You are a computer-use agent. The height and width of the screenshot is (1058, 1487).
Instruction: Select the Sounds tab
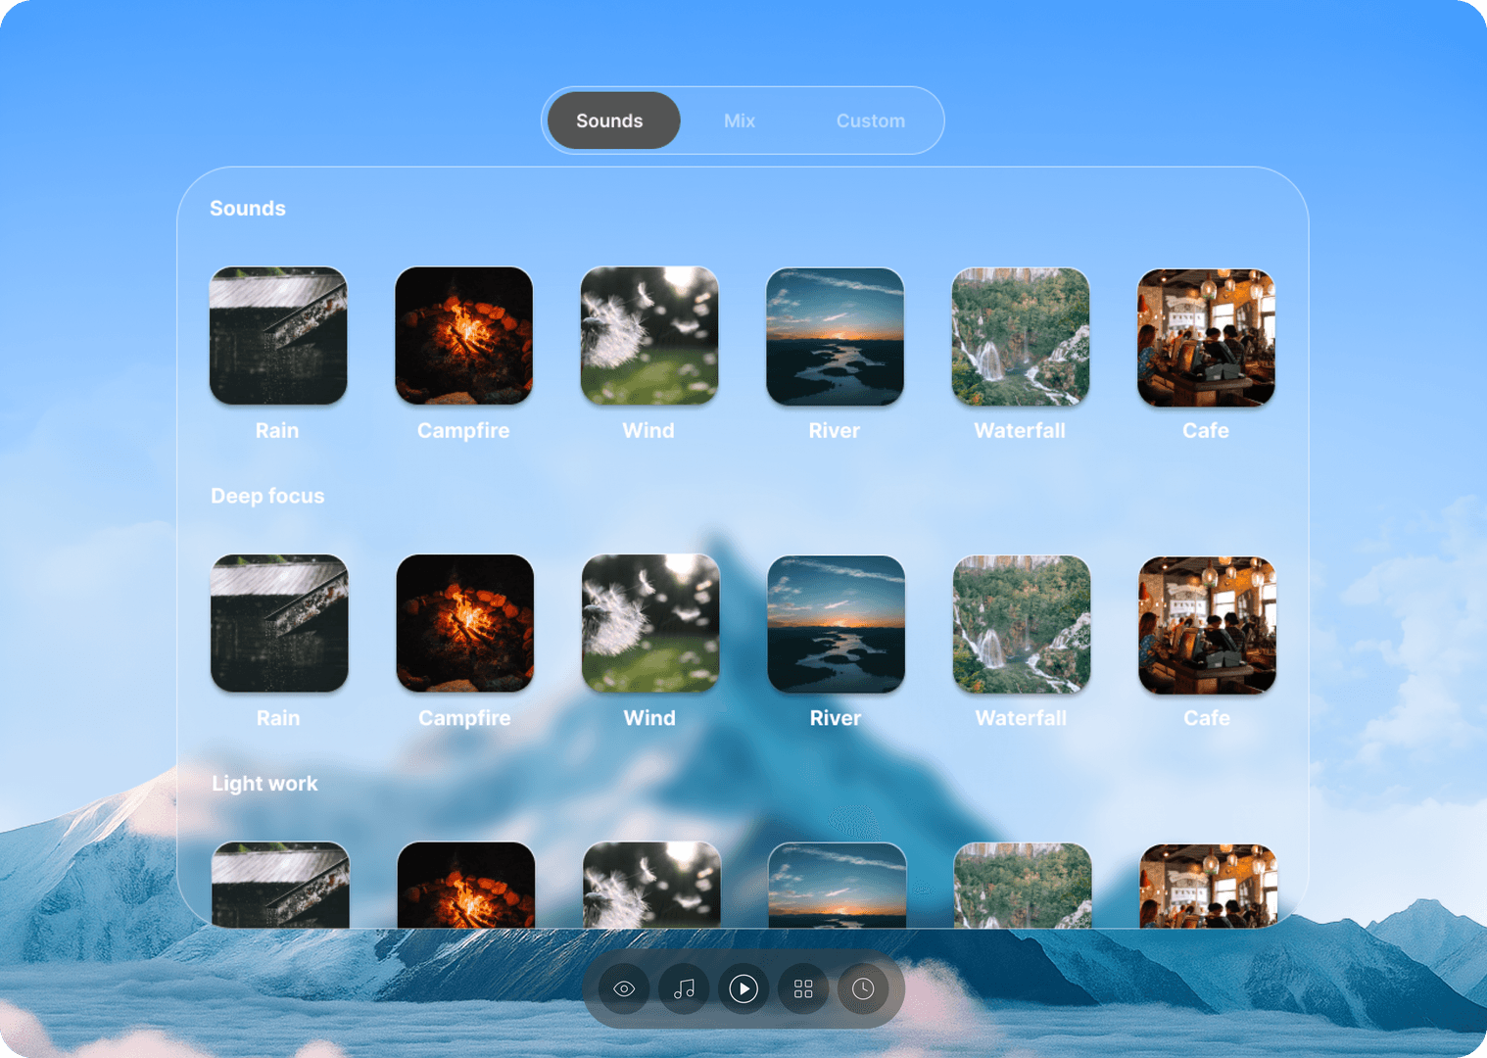tap(609, 120)
